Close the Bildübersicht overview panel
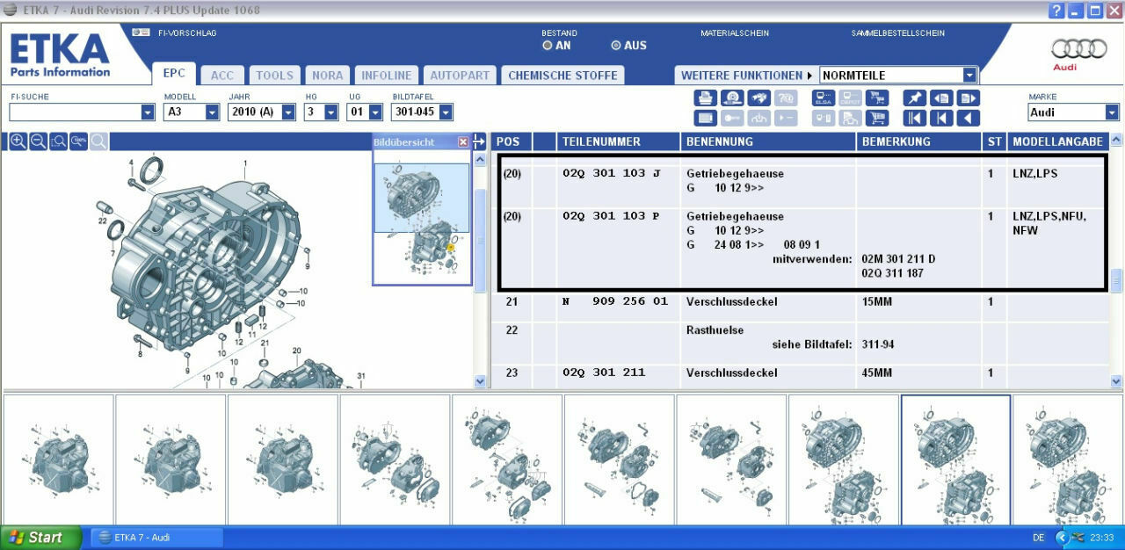 coord(463,142)
